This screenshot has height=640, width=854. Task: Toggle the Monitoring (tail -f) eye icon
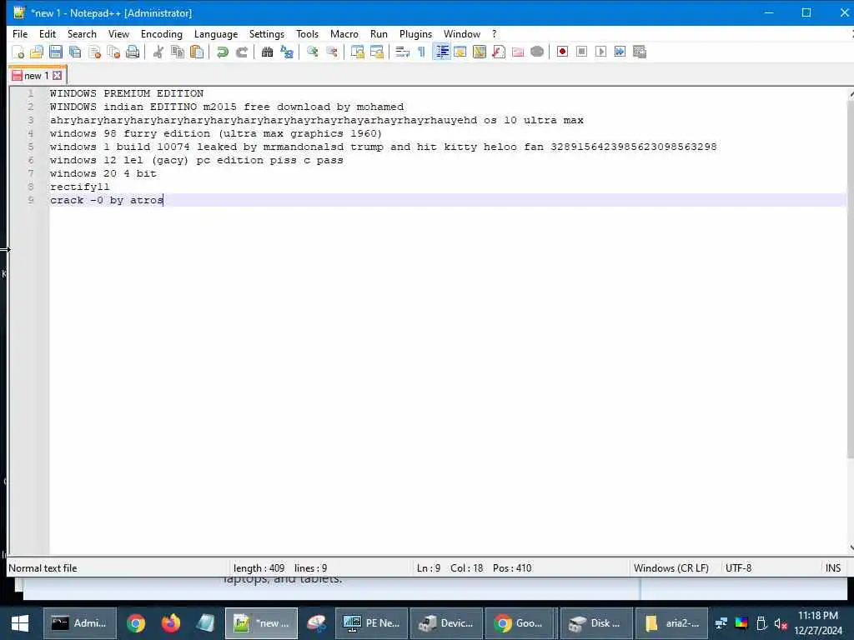(537, 52)
